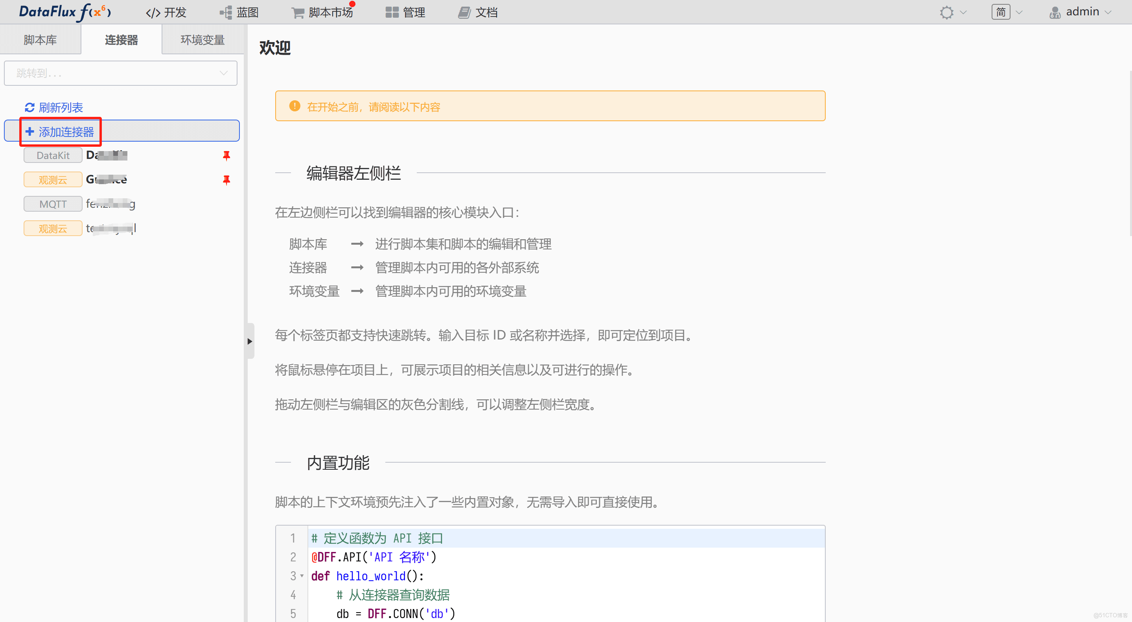
Task: Open the 文档 documentation
Action: (478, 12)
